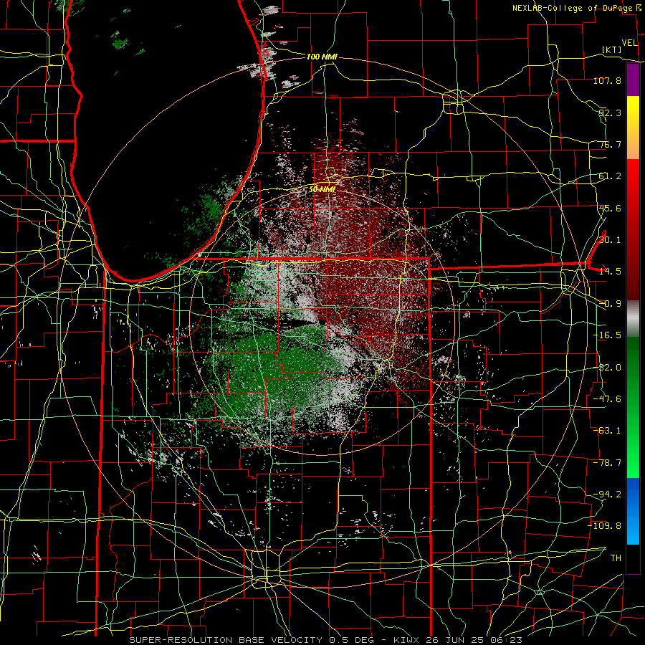Pick the purple segment of the velocity color bar

633,80
